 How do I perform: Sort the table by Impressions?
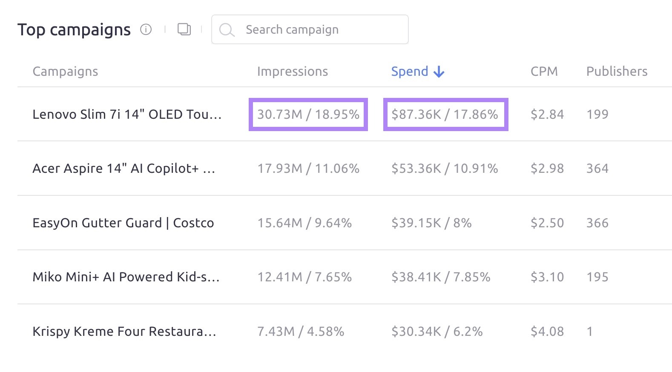(x=292, y=71)
